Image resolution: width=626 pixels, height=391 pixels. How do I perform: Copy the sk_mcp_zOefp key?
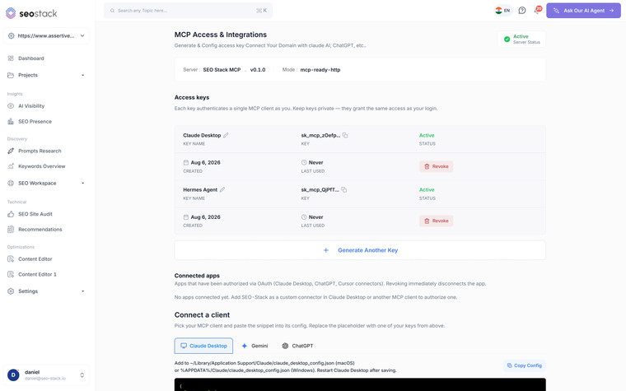(x=345, y=135)
